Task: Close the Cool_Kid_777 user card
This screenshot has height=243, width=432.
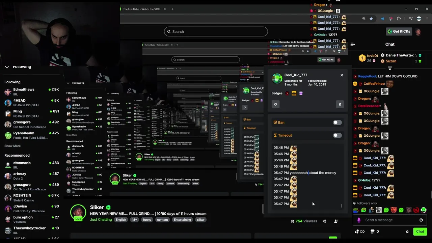Action: [342, 75]
